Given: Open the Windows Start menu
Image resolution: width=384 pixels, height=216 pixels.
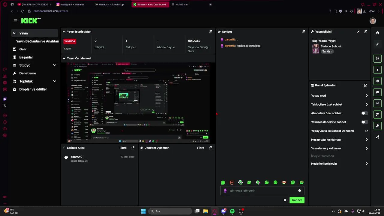Looking at the screenshot, I should pos(143,211).
